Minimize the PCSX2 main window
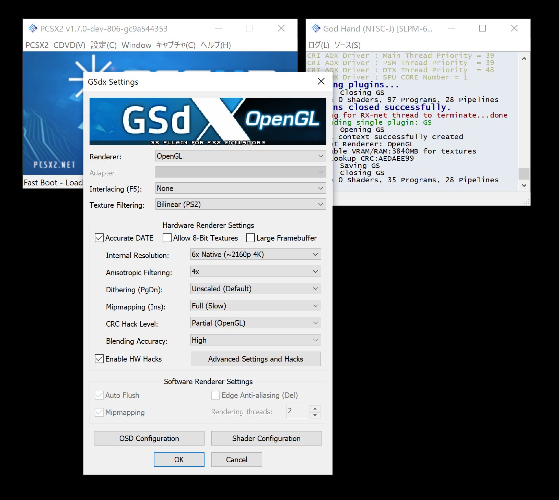 (218, 28)
